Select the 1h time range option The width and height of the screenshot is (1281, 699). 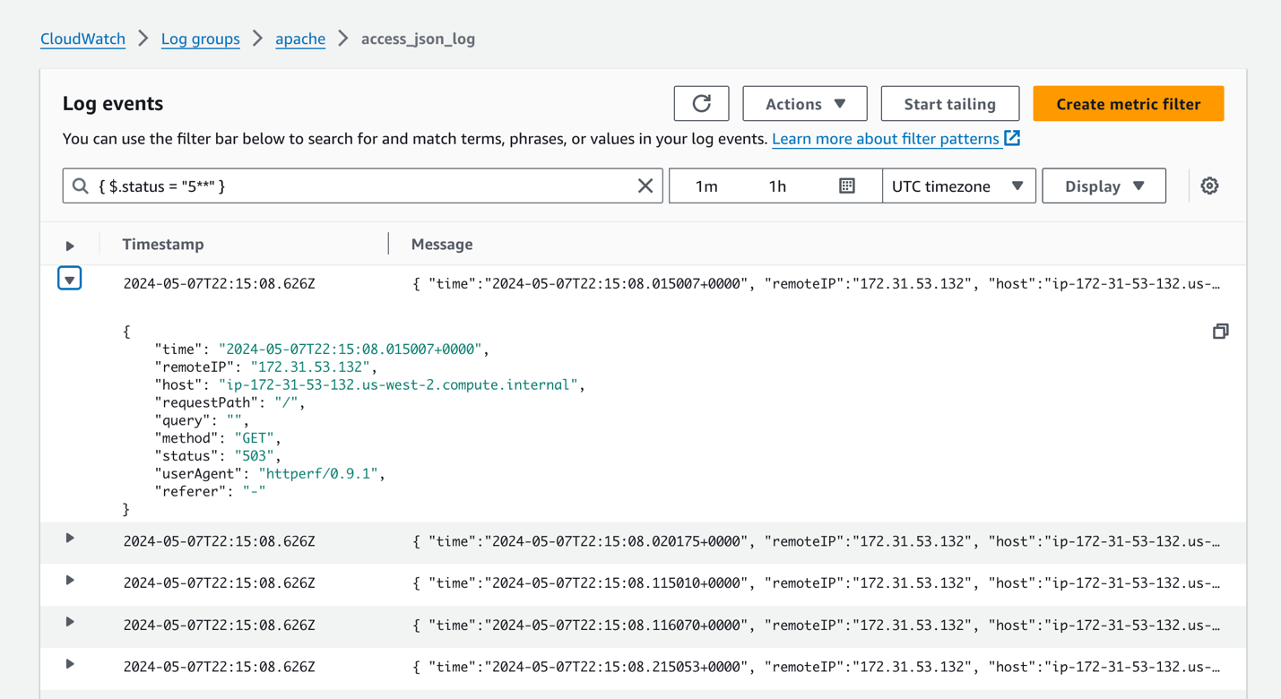pos(777,186)
